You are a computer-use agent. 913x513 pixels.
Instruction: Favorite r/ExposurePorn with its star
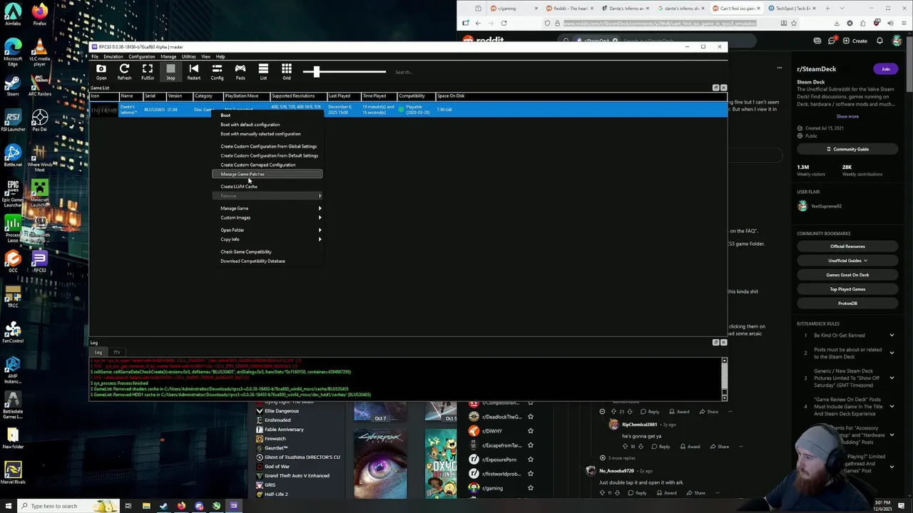(530, 460)
